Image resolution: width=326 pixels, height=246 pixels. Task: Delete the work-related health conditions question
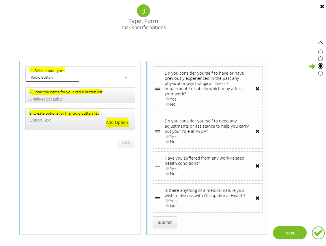(257, 166)
